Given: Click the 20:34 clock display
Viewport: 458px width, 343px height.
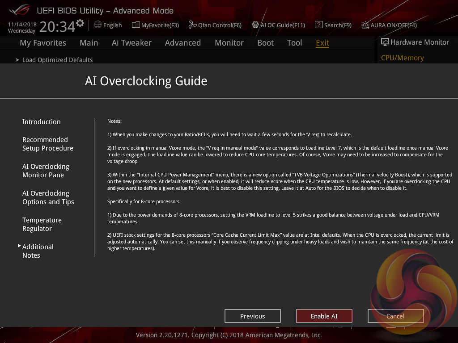Looking at the screenshot, I should 57,26.
